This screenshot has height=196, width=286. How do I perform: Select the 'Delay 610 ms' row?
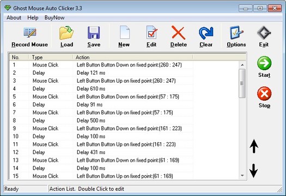click(101, 89)
